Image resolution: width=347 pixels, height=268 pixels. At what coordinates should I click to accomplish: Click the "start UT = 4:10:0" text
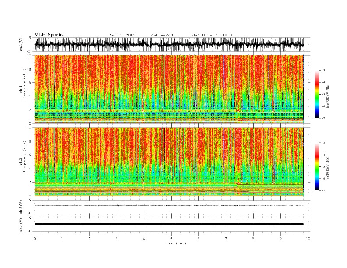point(212,35)
